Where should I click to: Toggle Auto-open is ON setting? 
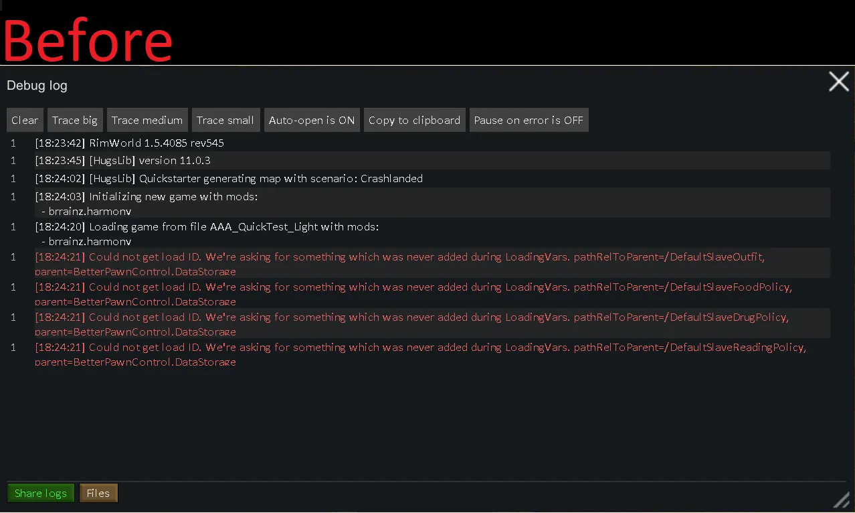coord(312,121)
